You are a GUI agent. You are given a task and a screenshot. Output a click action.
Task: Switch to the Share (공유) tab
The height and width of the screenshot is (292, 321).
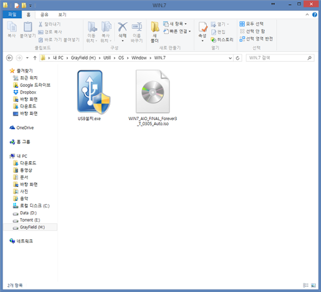coord(44,14)
